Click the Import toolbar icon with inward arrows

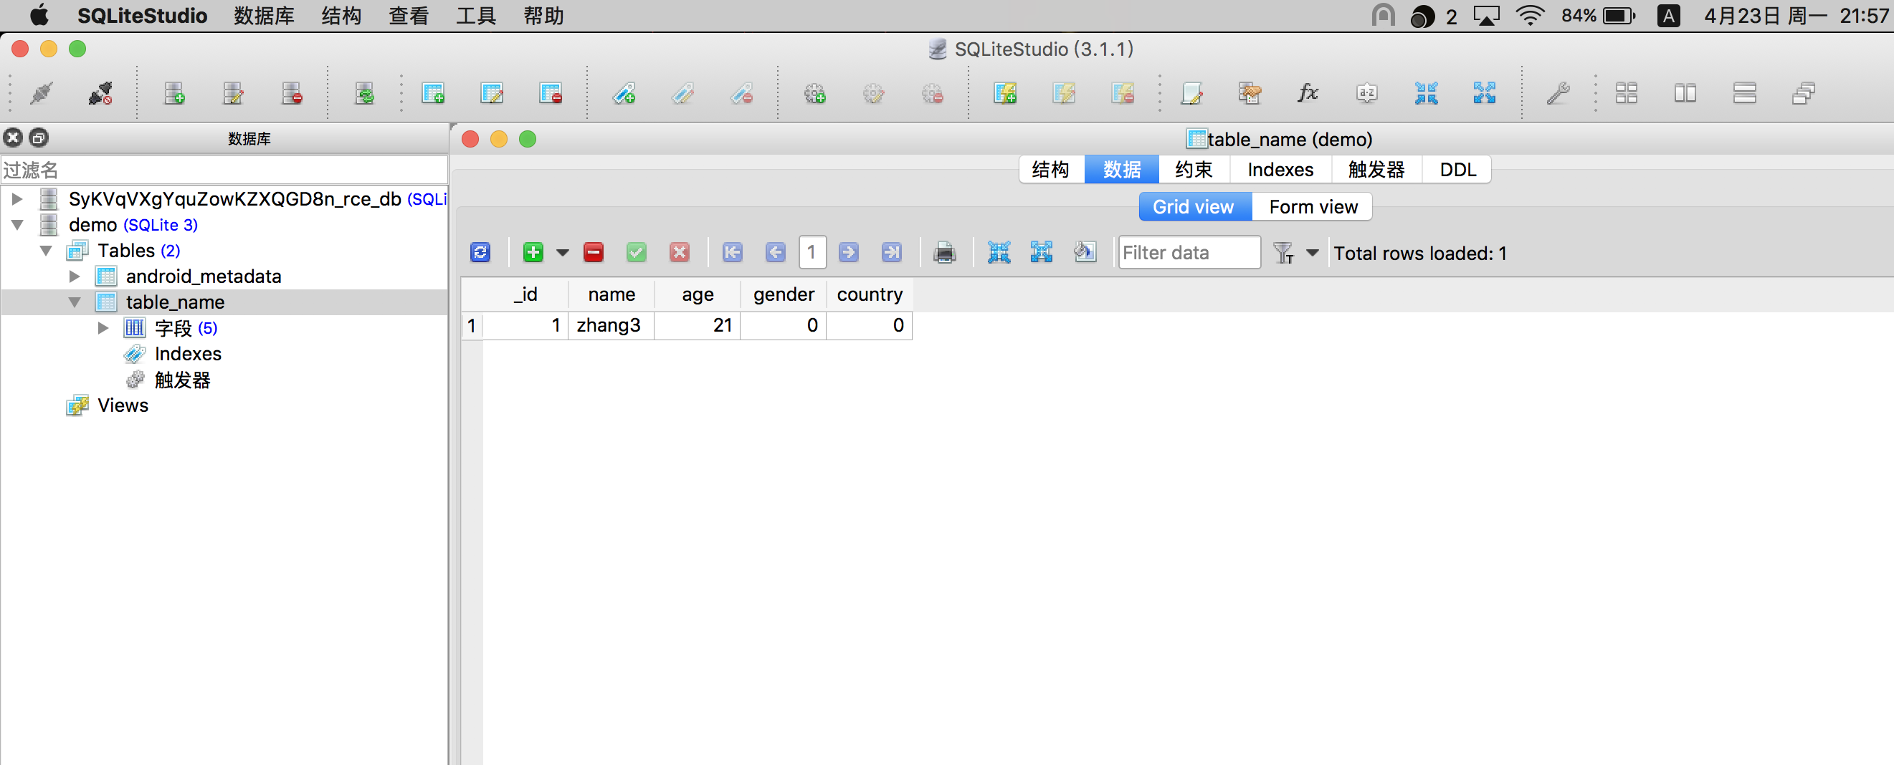pyautogui.click(x=1426, y=93)
